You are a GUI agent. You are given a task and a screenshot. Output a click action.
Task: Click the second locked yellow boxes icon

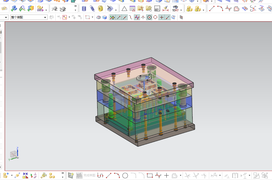tap(198, 8)
